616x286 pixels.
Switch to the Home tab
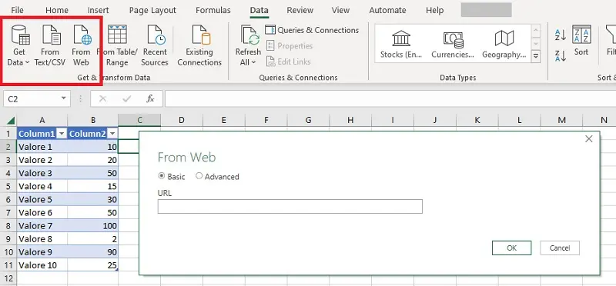pyautogui.click(x=57, y=10)
